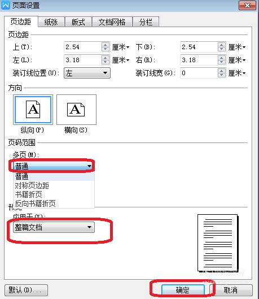
Task: Decrease the left margin with down arrow
Action: 106,62
